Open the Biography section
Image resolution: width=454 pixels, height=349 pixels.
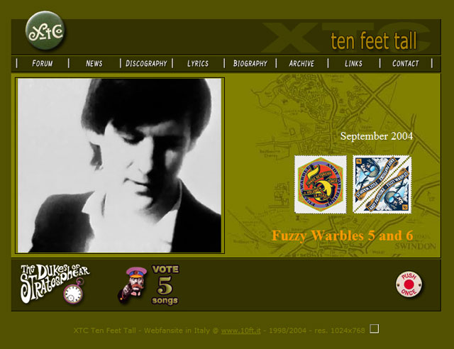pos(250,63)
